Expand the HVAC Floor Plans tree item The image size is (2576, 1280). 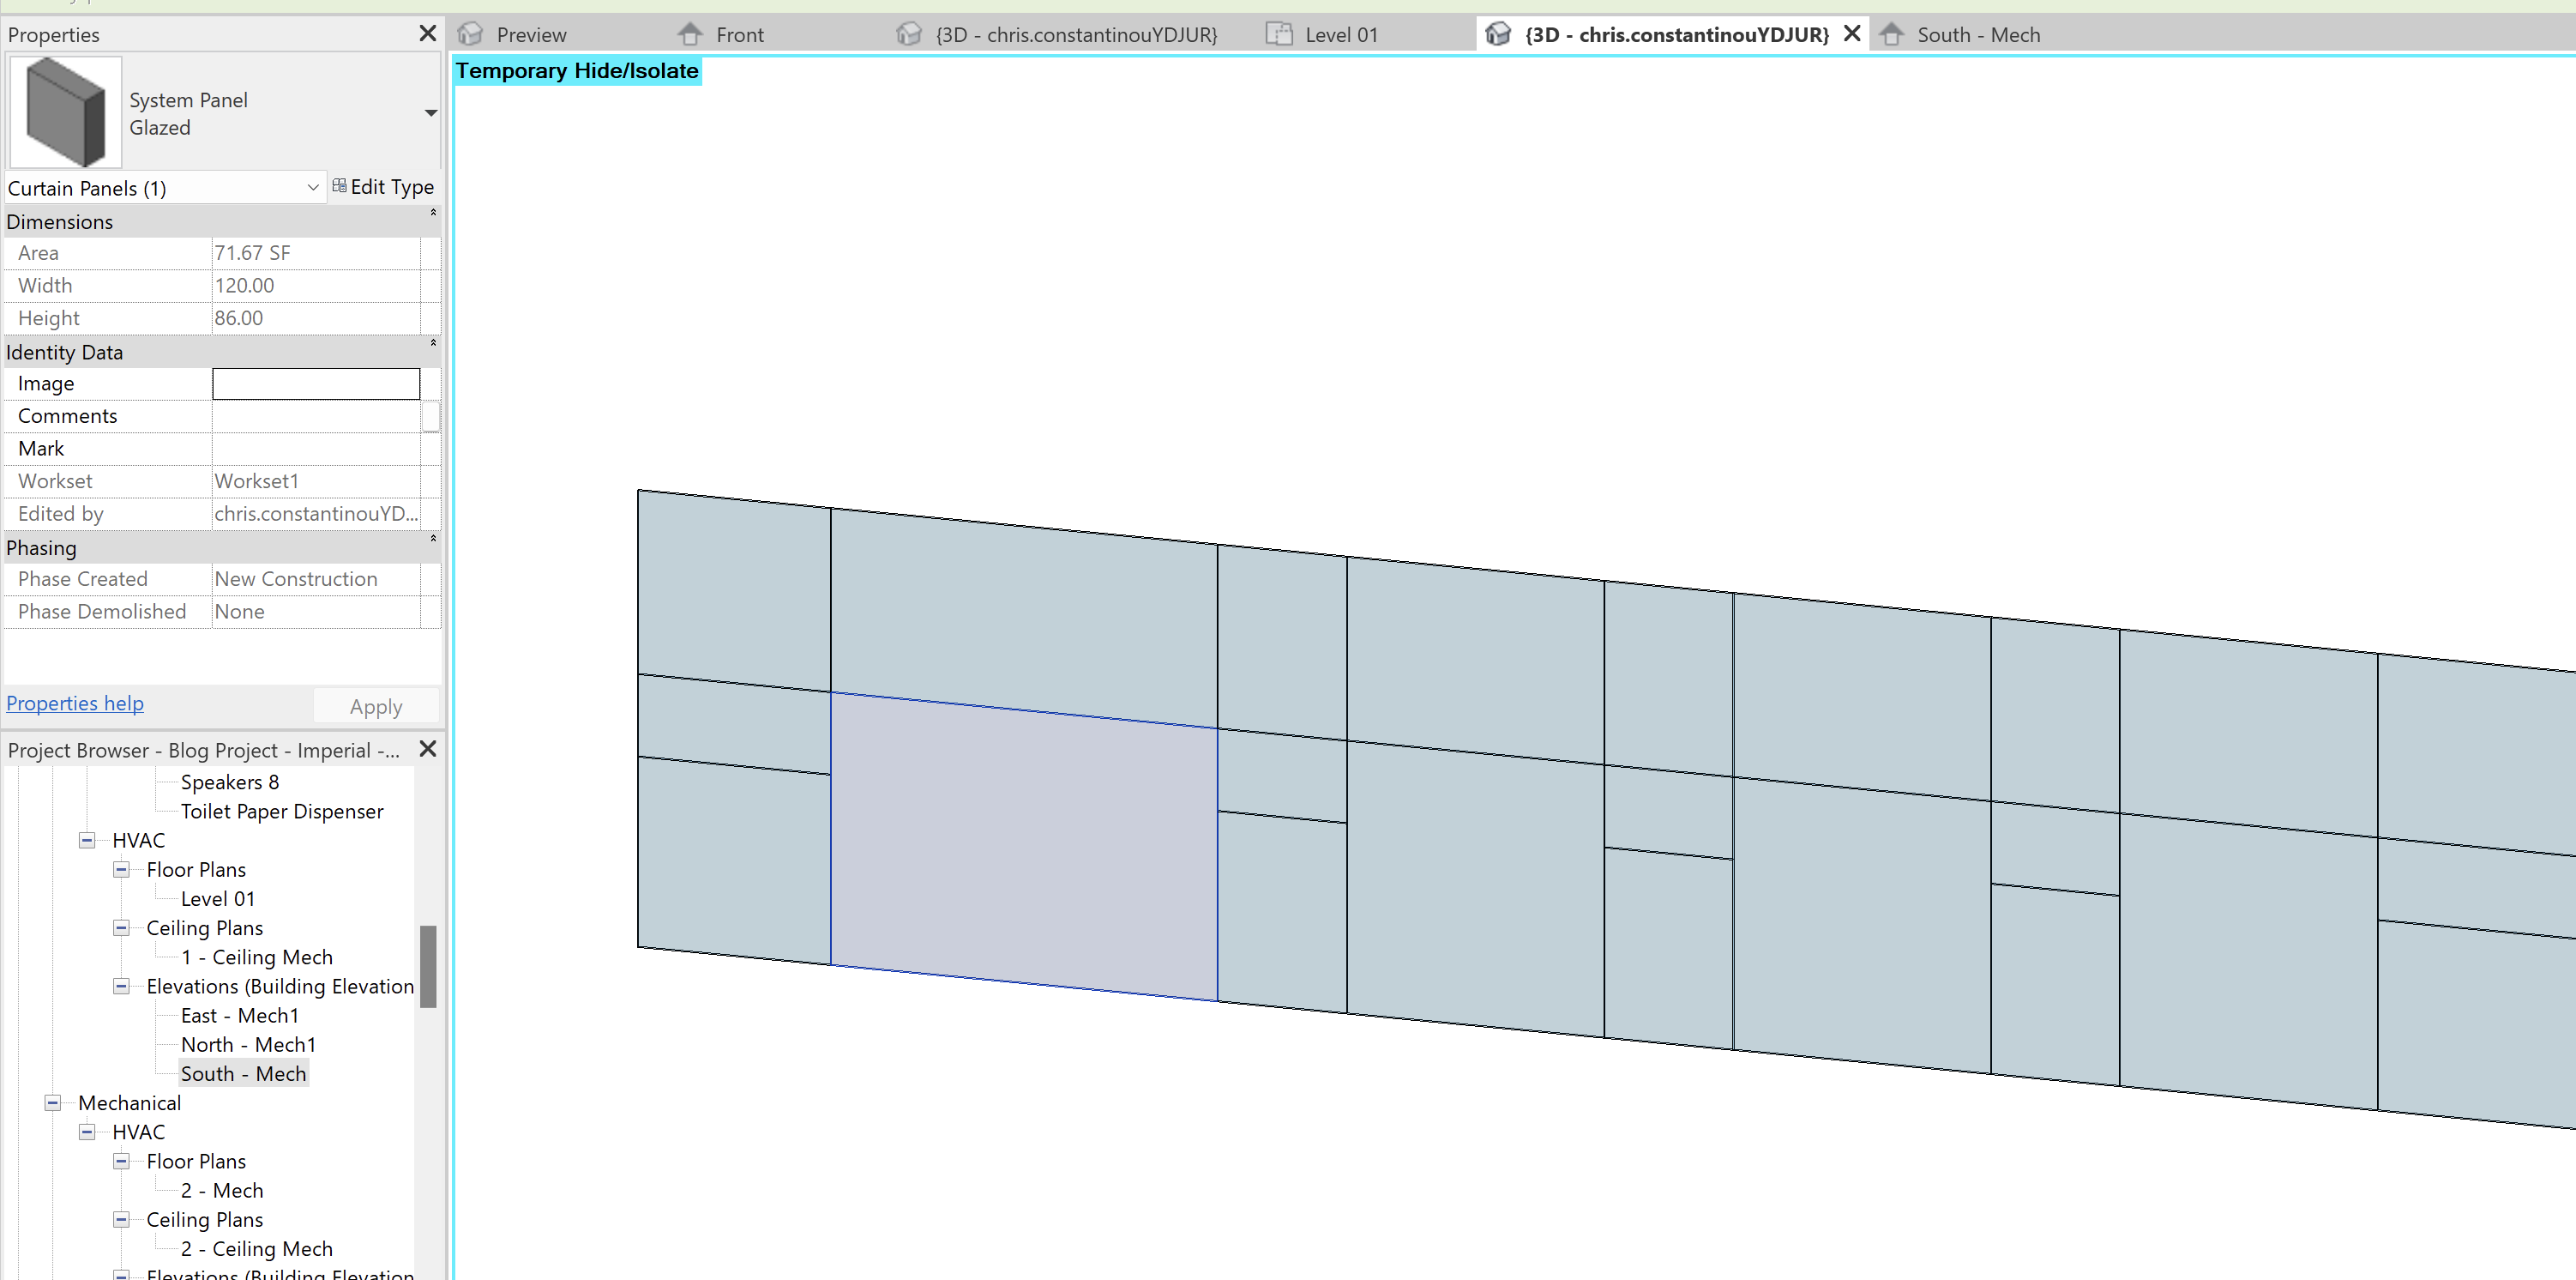click(123, 869)
